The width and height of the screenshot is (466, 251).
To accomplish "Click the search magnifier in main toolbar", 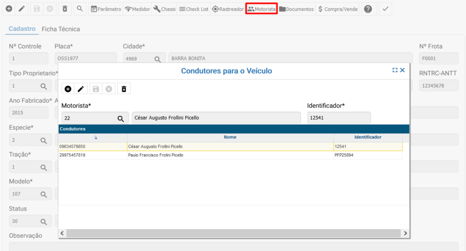I will [79, 9].
